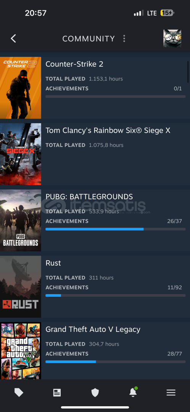The height and width of the screenshot is (412, 190).
Task: Open Grand Theft Auto V Legacy title
Action: pos(93,329)
